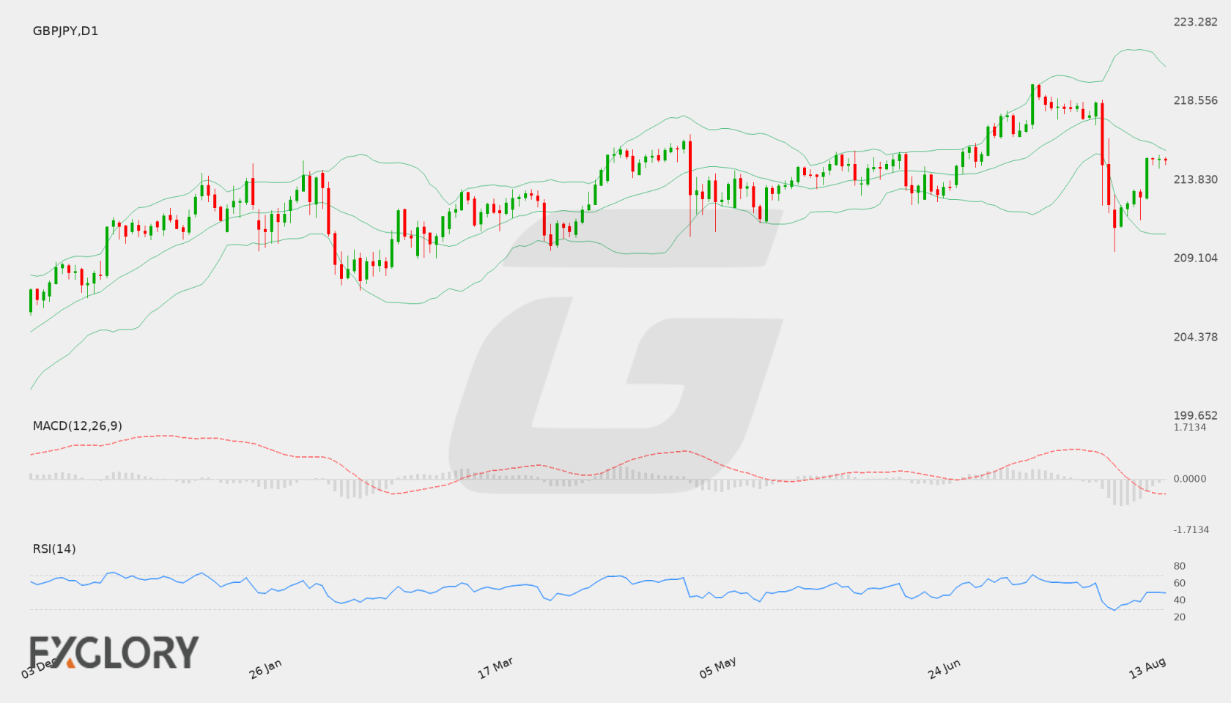Click the 05 May date label
Screen dimensions: 1231x703
[717, 668]
